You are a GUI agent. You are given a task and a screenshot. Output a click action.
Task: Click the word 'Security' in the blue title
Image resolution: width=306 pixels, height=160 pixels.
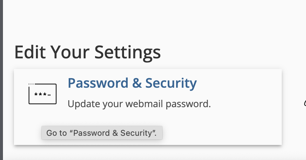coord(171,83)
